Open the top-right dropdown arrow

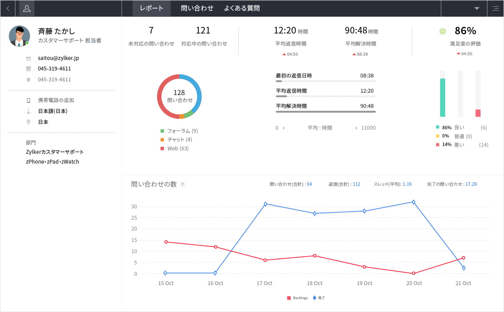[x=477, y=8]
